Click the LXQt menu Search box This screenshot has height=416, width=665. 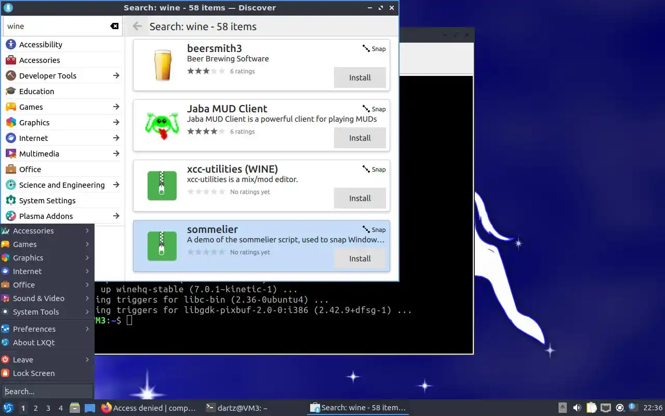coord(47,392)
